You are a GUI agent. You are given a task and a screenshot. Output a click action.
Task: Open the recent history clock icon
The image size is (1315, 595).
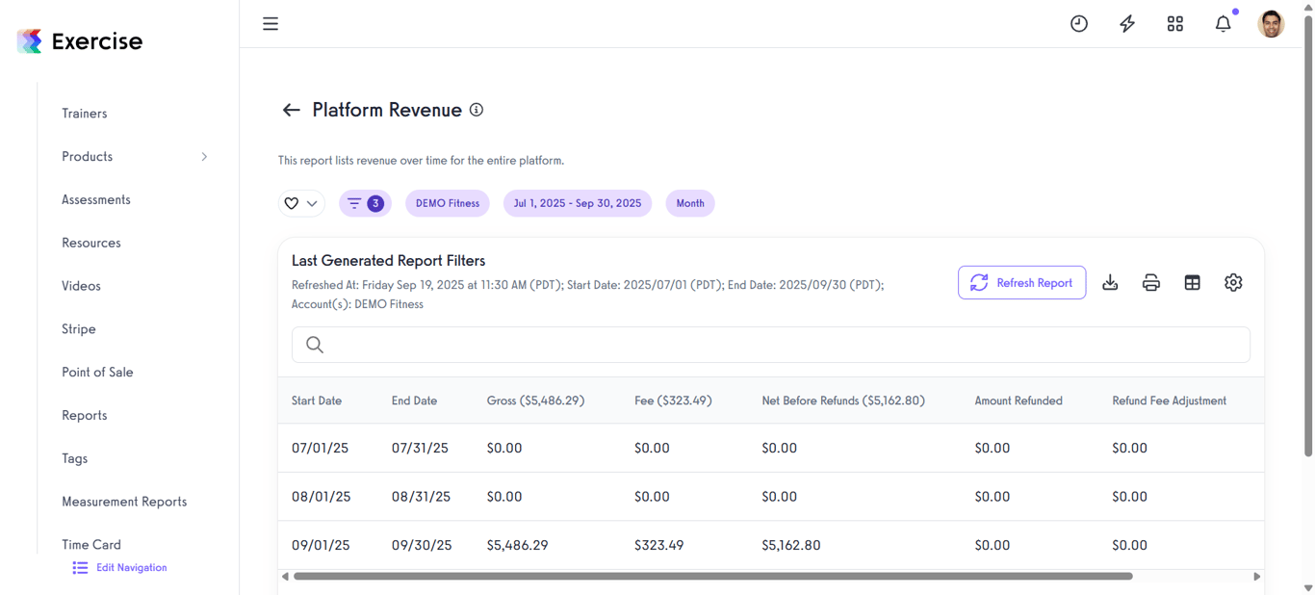[x=1078, y=23]
